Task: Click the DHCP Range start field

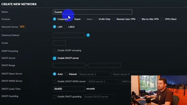Action: coord(69,65)
